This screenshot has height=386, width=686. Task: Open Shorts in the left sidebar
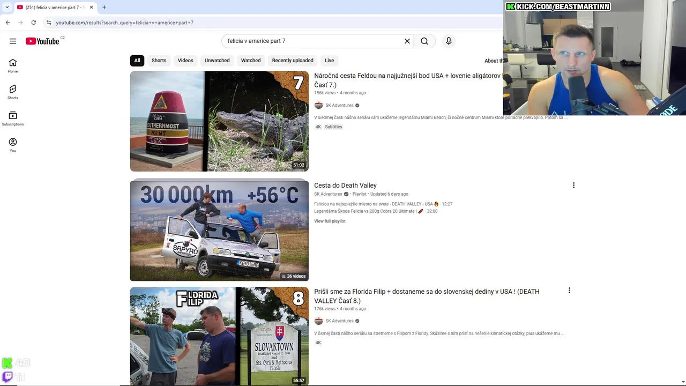tap(13, 92)
